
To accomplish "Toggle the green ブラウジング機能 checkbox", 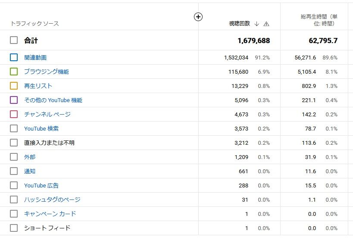I will 14,72.
